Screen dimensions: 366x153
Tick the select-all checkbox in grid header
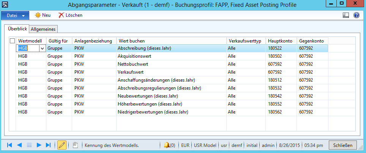12,41
